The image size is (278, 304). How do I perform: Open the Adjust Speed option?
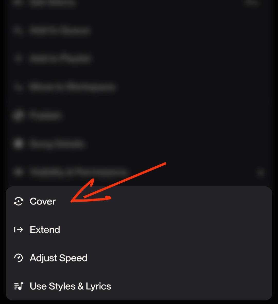[x=59, y=258]
